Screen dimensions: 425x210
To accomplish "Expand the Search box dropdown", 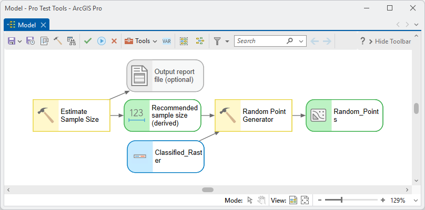I will 301,41.
